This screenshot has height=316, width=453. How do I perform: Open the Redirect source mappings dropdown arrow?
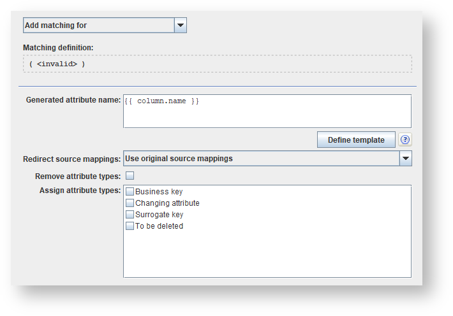point(406,159)
